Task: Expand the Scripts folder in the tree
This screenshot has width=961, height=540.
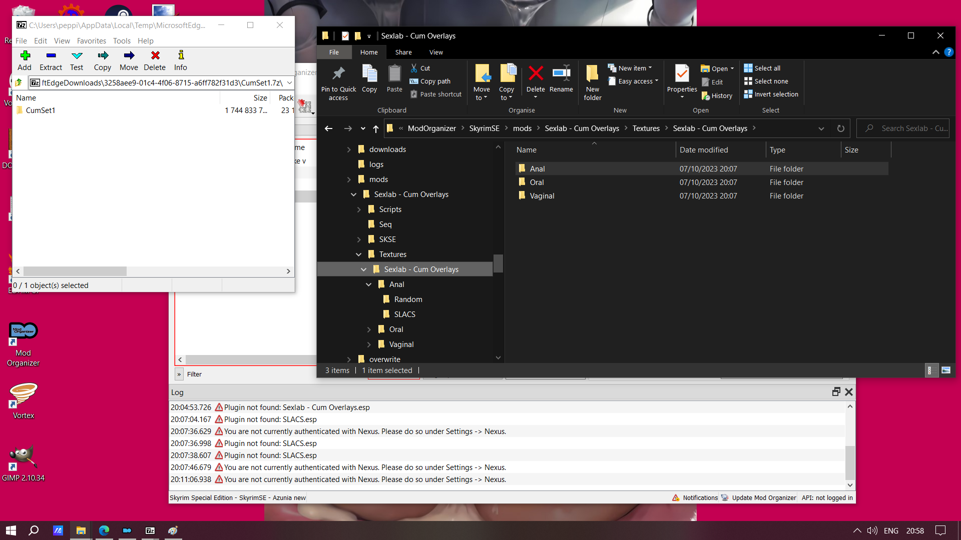Action: 359,209
